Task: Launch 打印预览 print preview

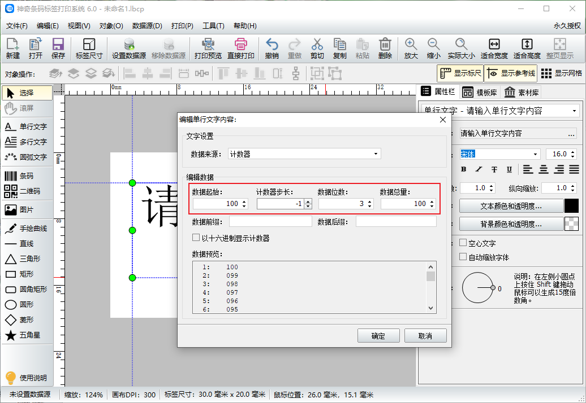Action: pyautogui.click(x=208, y=49)
